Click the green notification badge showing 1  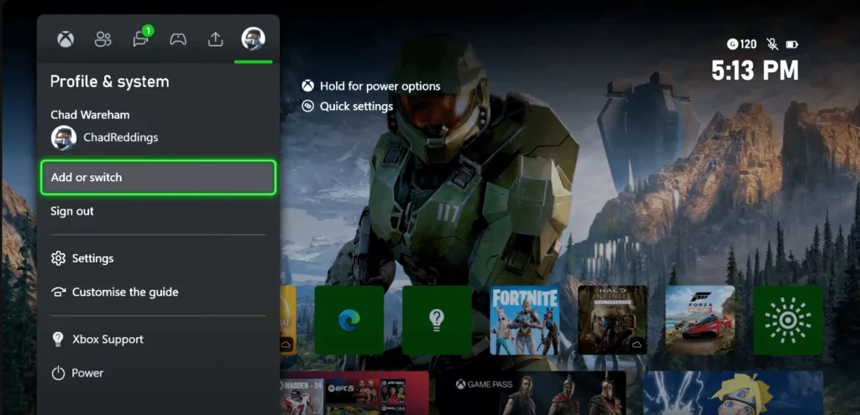click(x=148, y=31)
